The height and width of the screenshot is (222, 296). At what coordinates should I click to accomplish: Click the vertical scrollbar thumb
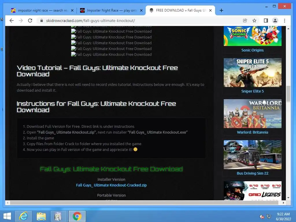coord(288,94)
